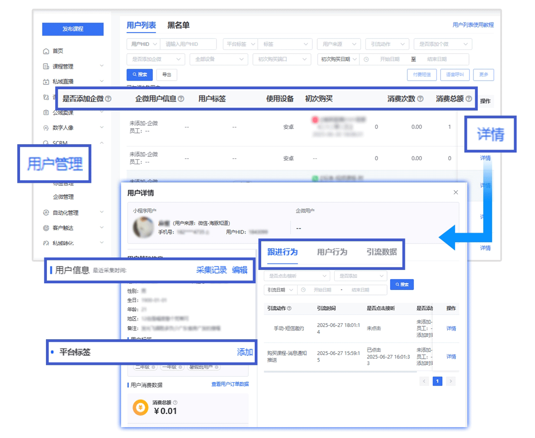Expand the 是否点击/接听 dropdown in dialog

297,276
